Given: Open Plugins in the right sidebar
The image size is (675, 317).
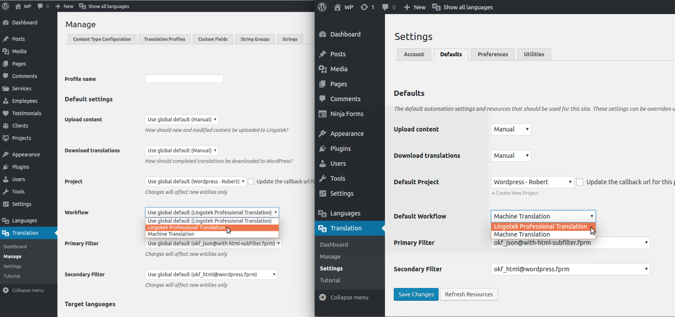Looking at the screenshot, I should [340, 149].
